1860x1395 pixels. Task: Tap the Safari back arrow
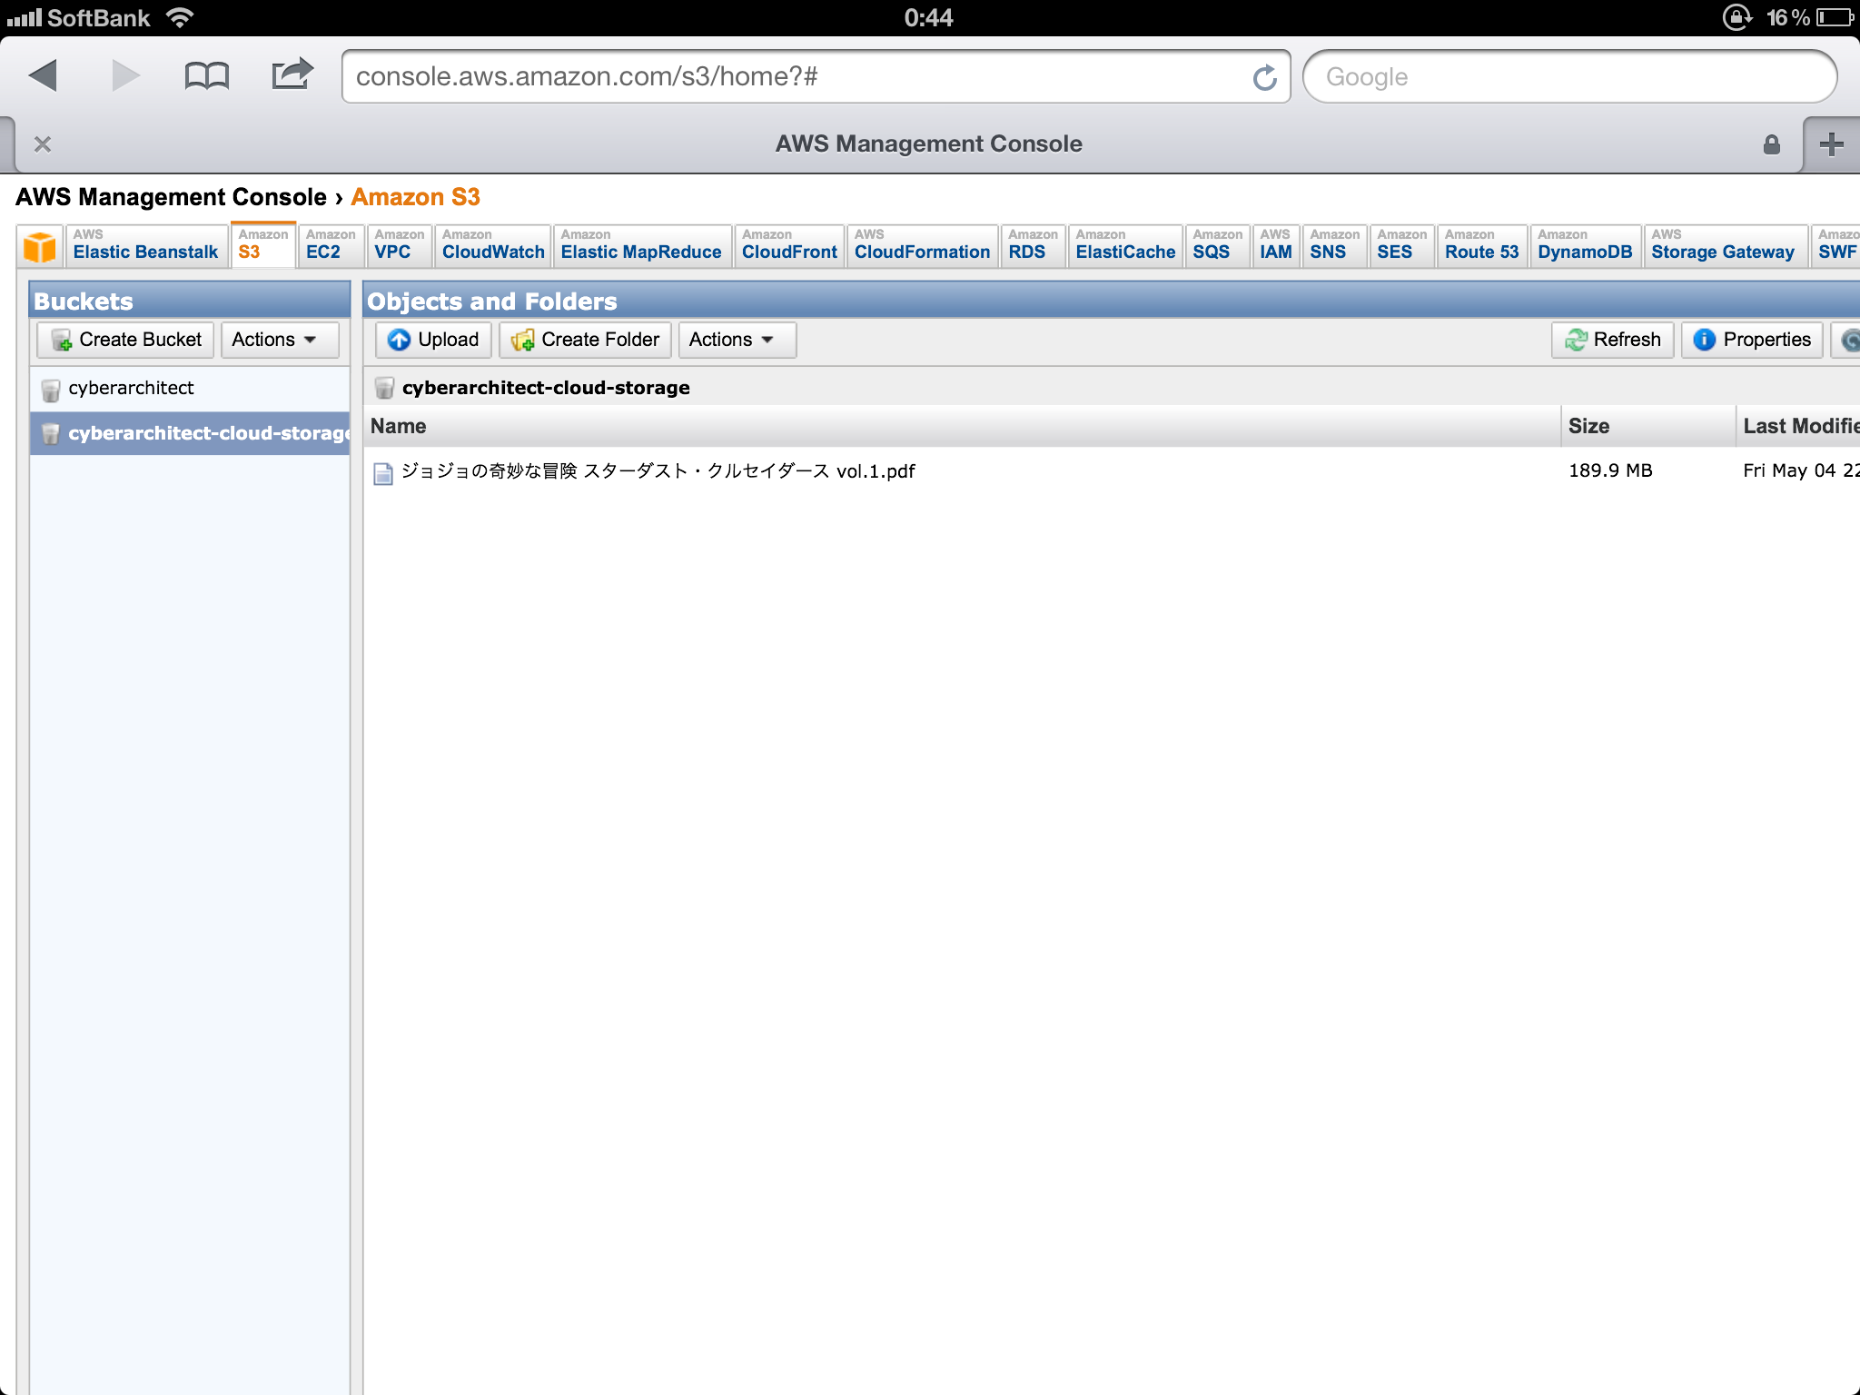pyautogui.click(x=43, y=75)
